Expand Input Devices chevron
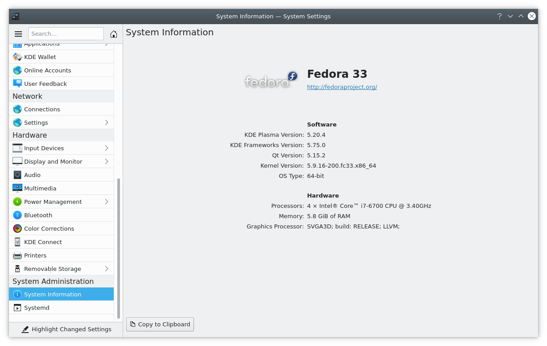The height and width of the screenshot is (346, 547). click(x=107, y=148)
